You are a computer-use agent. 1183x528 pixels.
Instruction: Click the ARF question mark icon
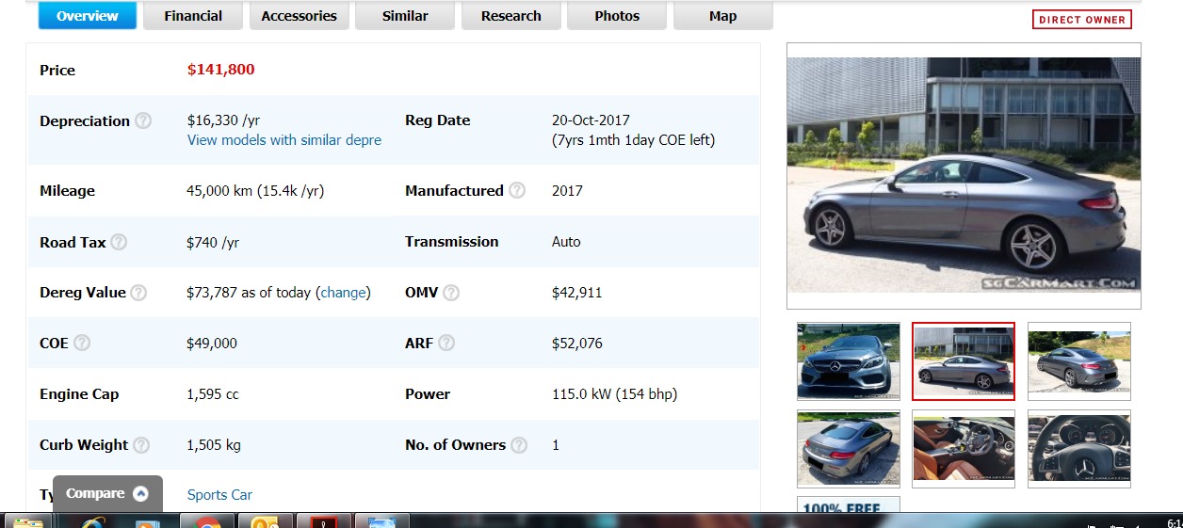tap(446, 344)
